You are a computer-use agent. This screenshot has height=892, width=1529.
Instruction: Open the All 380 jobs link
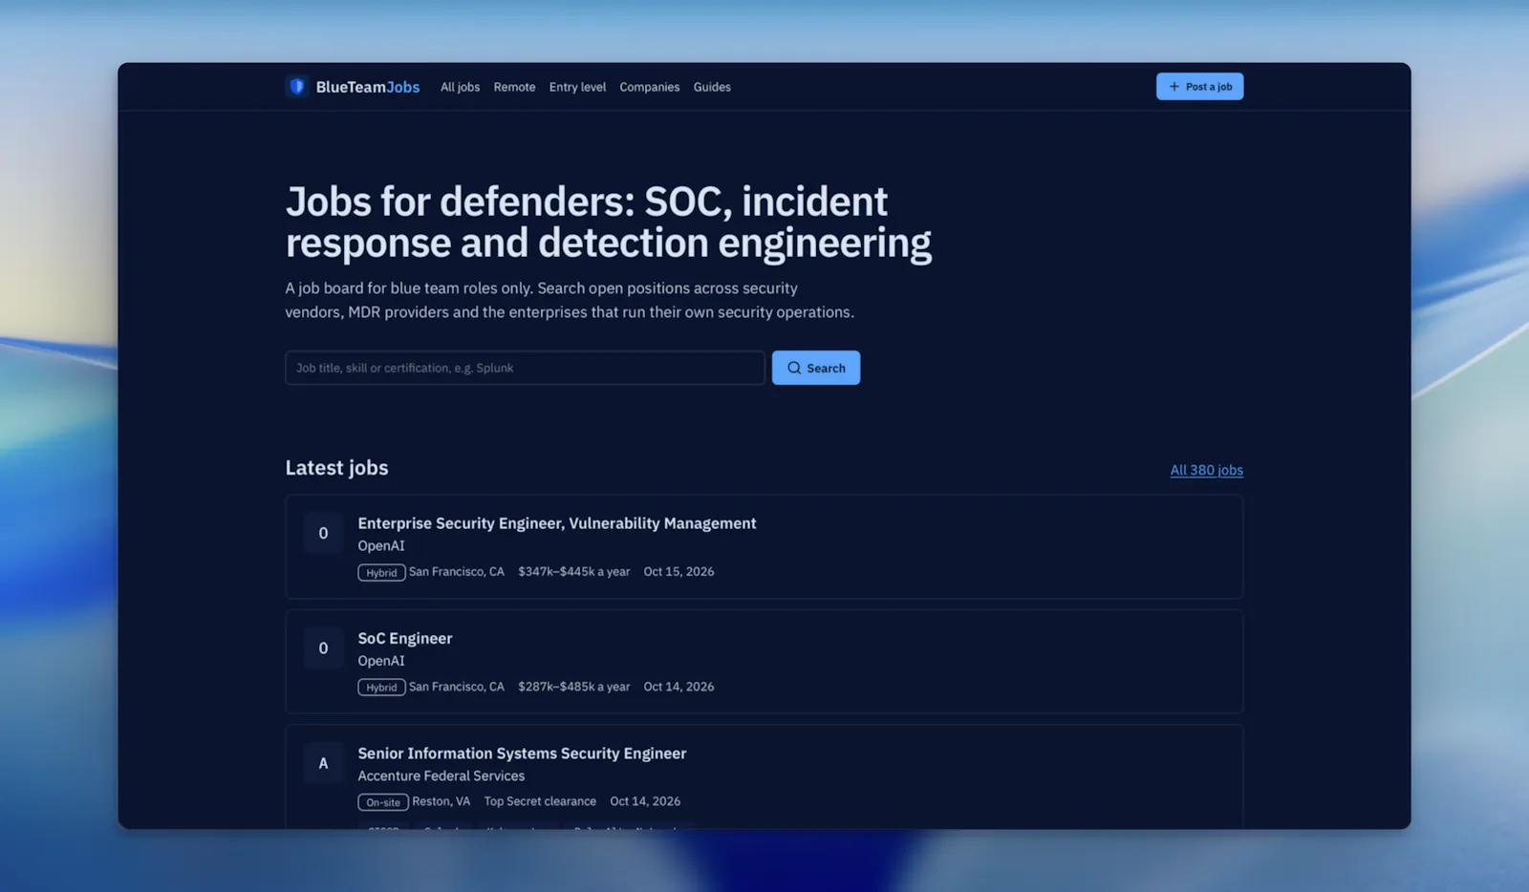[1206, 470]
